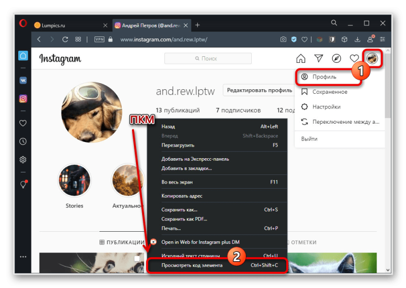Click the Поиск search field
Viewport: 406px width, 288px height.
tap(208, 58)
